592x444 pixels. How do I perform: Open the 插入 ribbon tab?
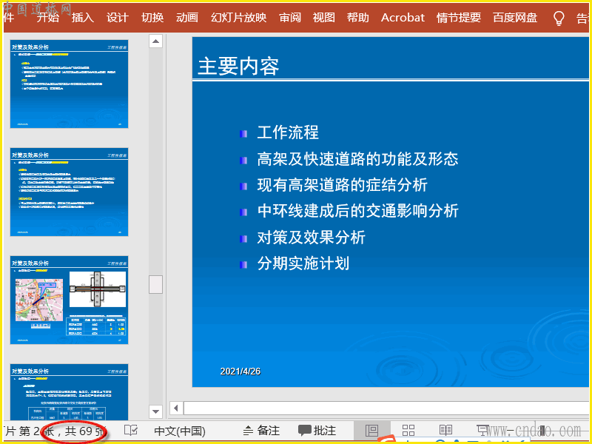click(83, 17)
